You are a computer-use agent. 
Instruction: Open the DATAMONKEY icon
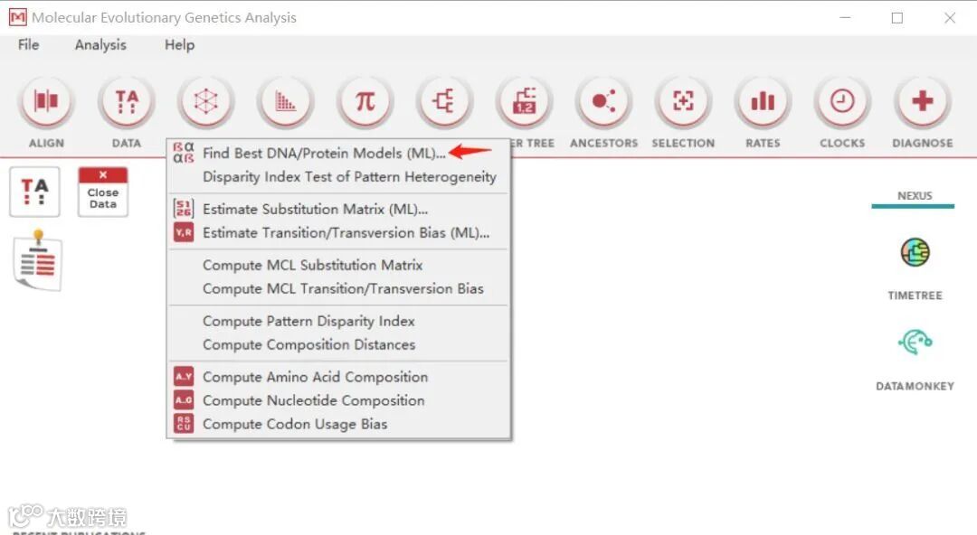pos(915,342)
